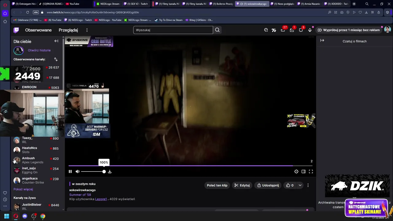Open the Try To Drive na Steam bookmark

pyautogui.click(x=168, y=20)
